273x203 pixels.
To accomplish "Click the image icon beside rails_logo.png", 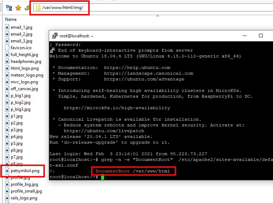I will [x=7, y=198].
